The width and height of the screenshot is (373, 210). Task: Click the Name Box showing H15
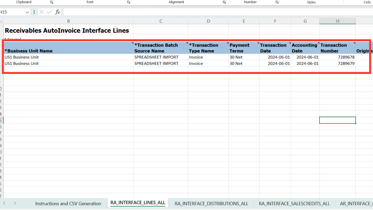13,12
